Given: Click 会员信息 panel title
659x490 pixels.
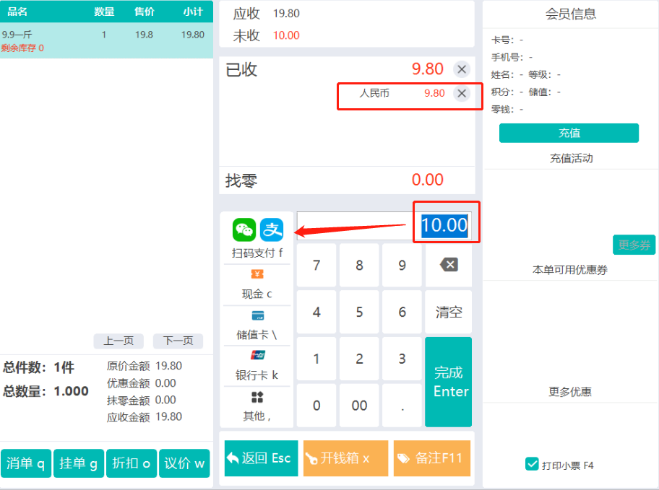Looking at the screenshot, I should [570, 14].
